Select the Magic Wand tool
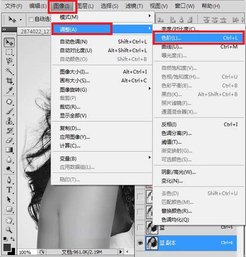 (9, 71)
